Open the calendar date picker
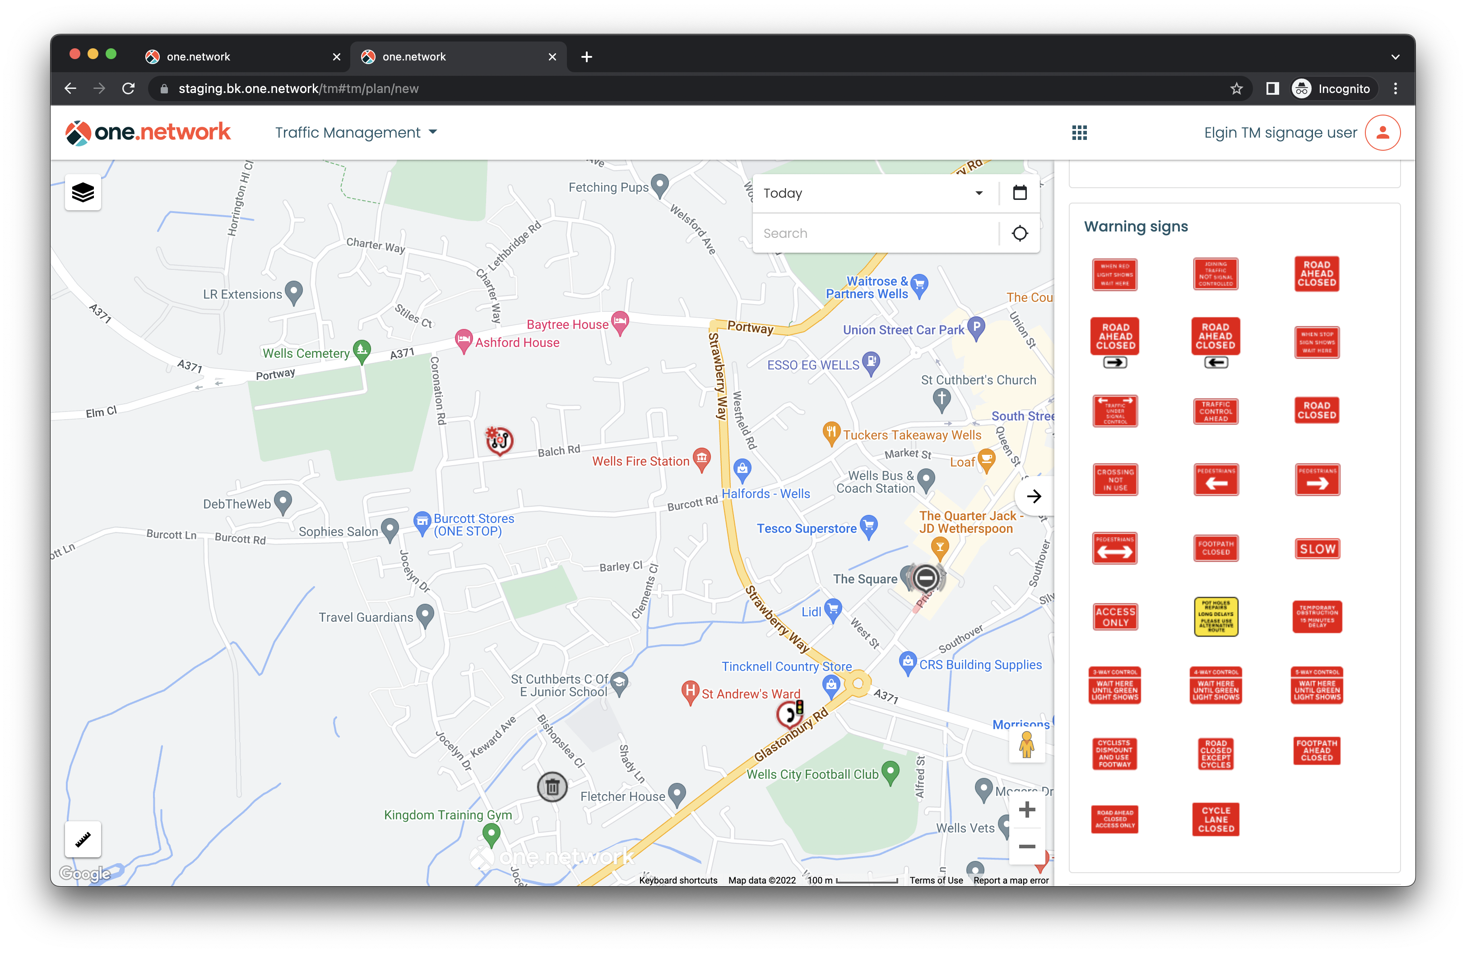This screenshot has height=953, width=1466. (x=1020, y=193)
